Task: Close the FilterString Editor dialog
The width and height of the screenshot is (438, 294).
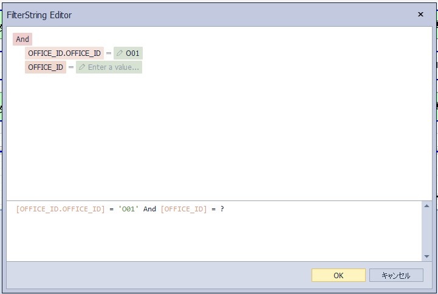Action: click(x=420, y=15)
